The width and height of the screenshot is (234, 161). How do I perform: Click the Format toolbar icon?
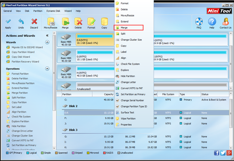click(x=91, y=22)
